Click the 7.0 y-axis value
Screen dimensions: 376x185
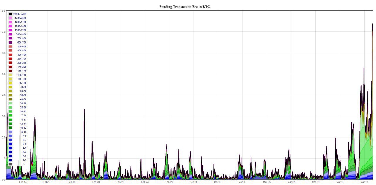pyautogui.click(x=4, y=32)
